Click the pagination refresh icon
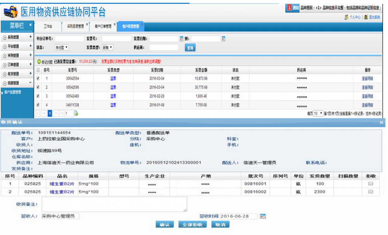The width and height of the screenshot is (388, 235). point(76,113)
